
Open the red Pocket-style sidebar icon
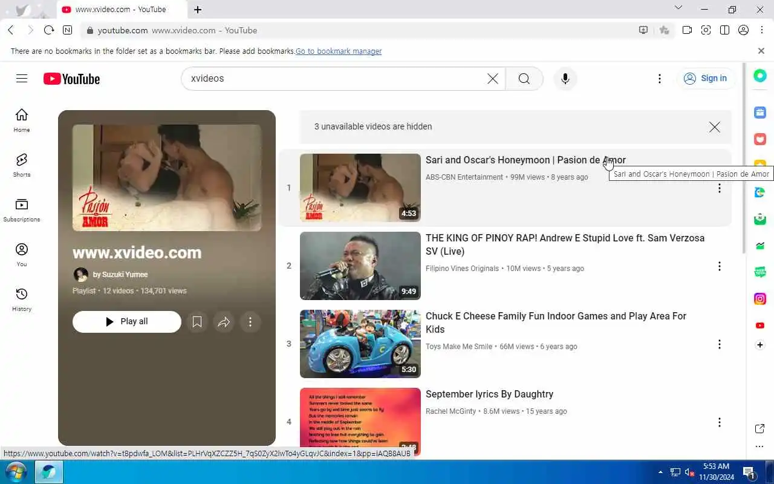tap(760, 139)
